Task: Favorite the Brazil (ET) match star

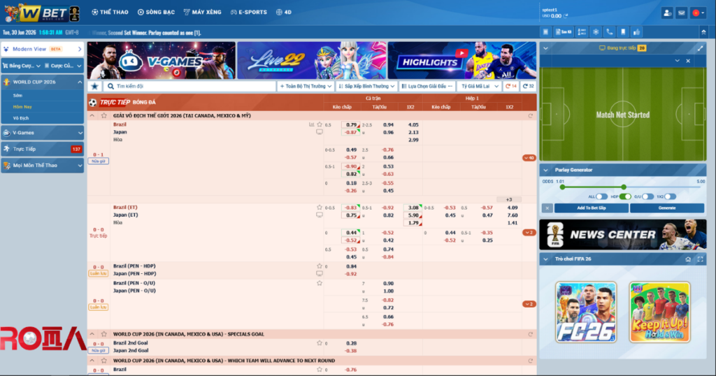Action: 320,207
